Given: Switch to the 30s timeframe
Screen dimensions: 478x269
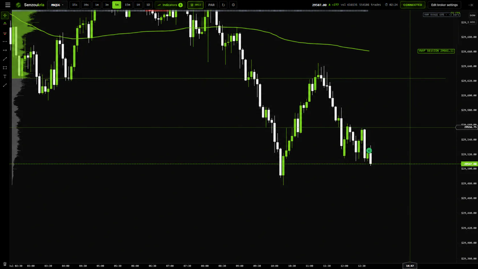Looking at the screenshot, I should click(x=86, y=5).
